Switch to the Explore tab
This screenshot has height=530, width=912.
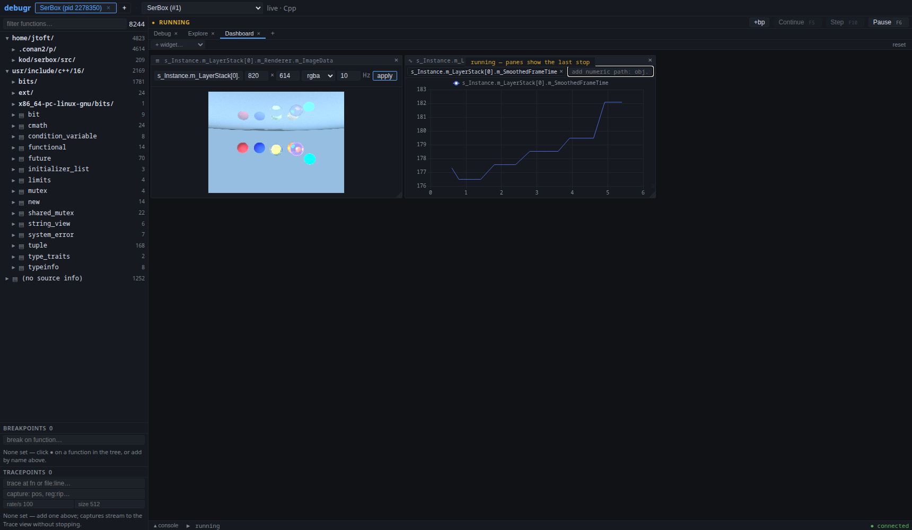coord(198,33)
